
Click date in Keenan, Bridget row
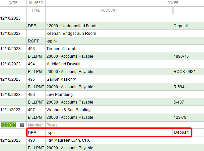coord(10,34)
